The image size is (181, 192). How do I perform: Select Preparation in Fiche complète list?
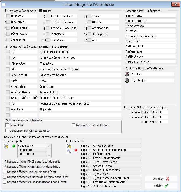(x=32, y=150)
